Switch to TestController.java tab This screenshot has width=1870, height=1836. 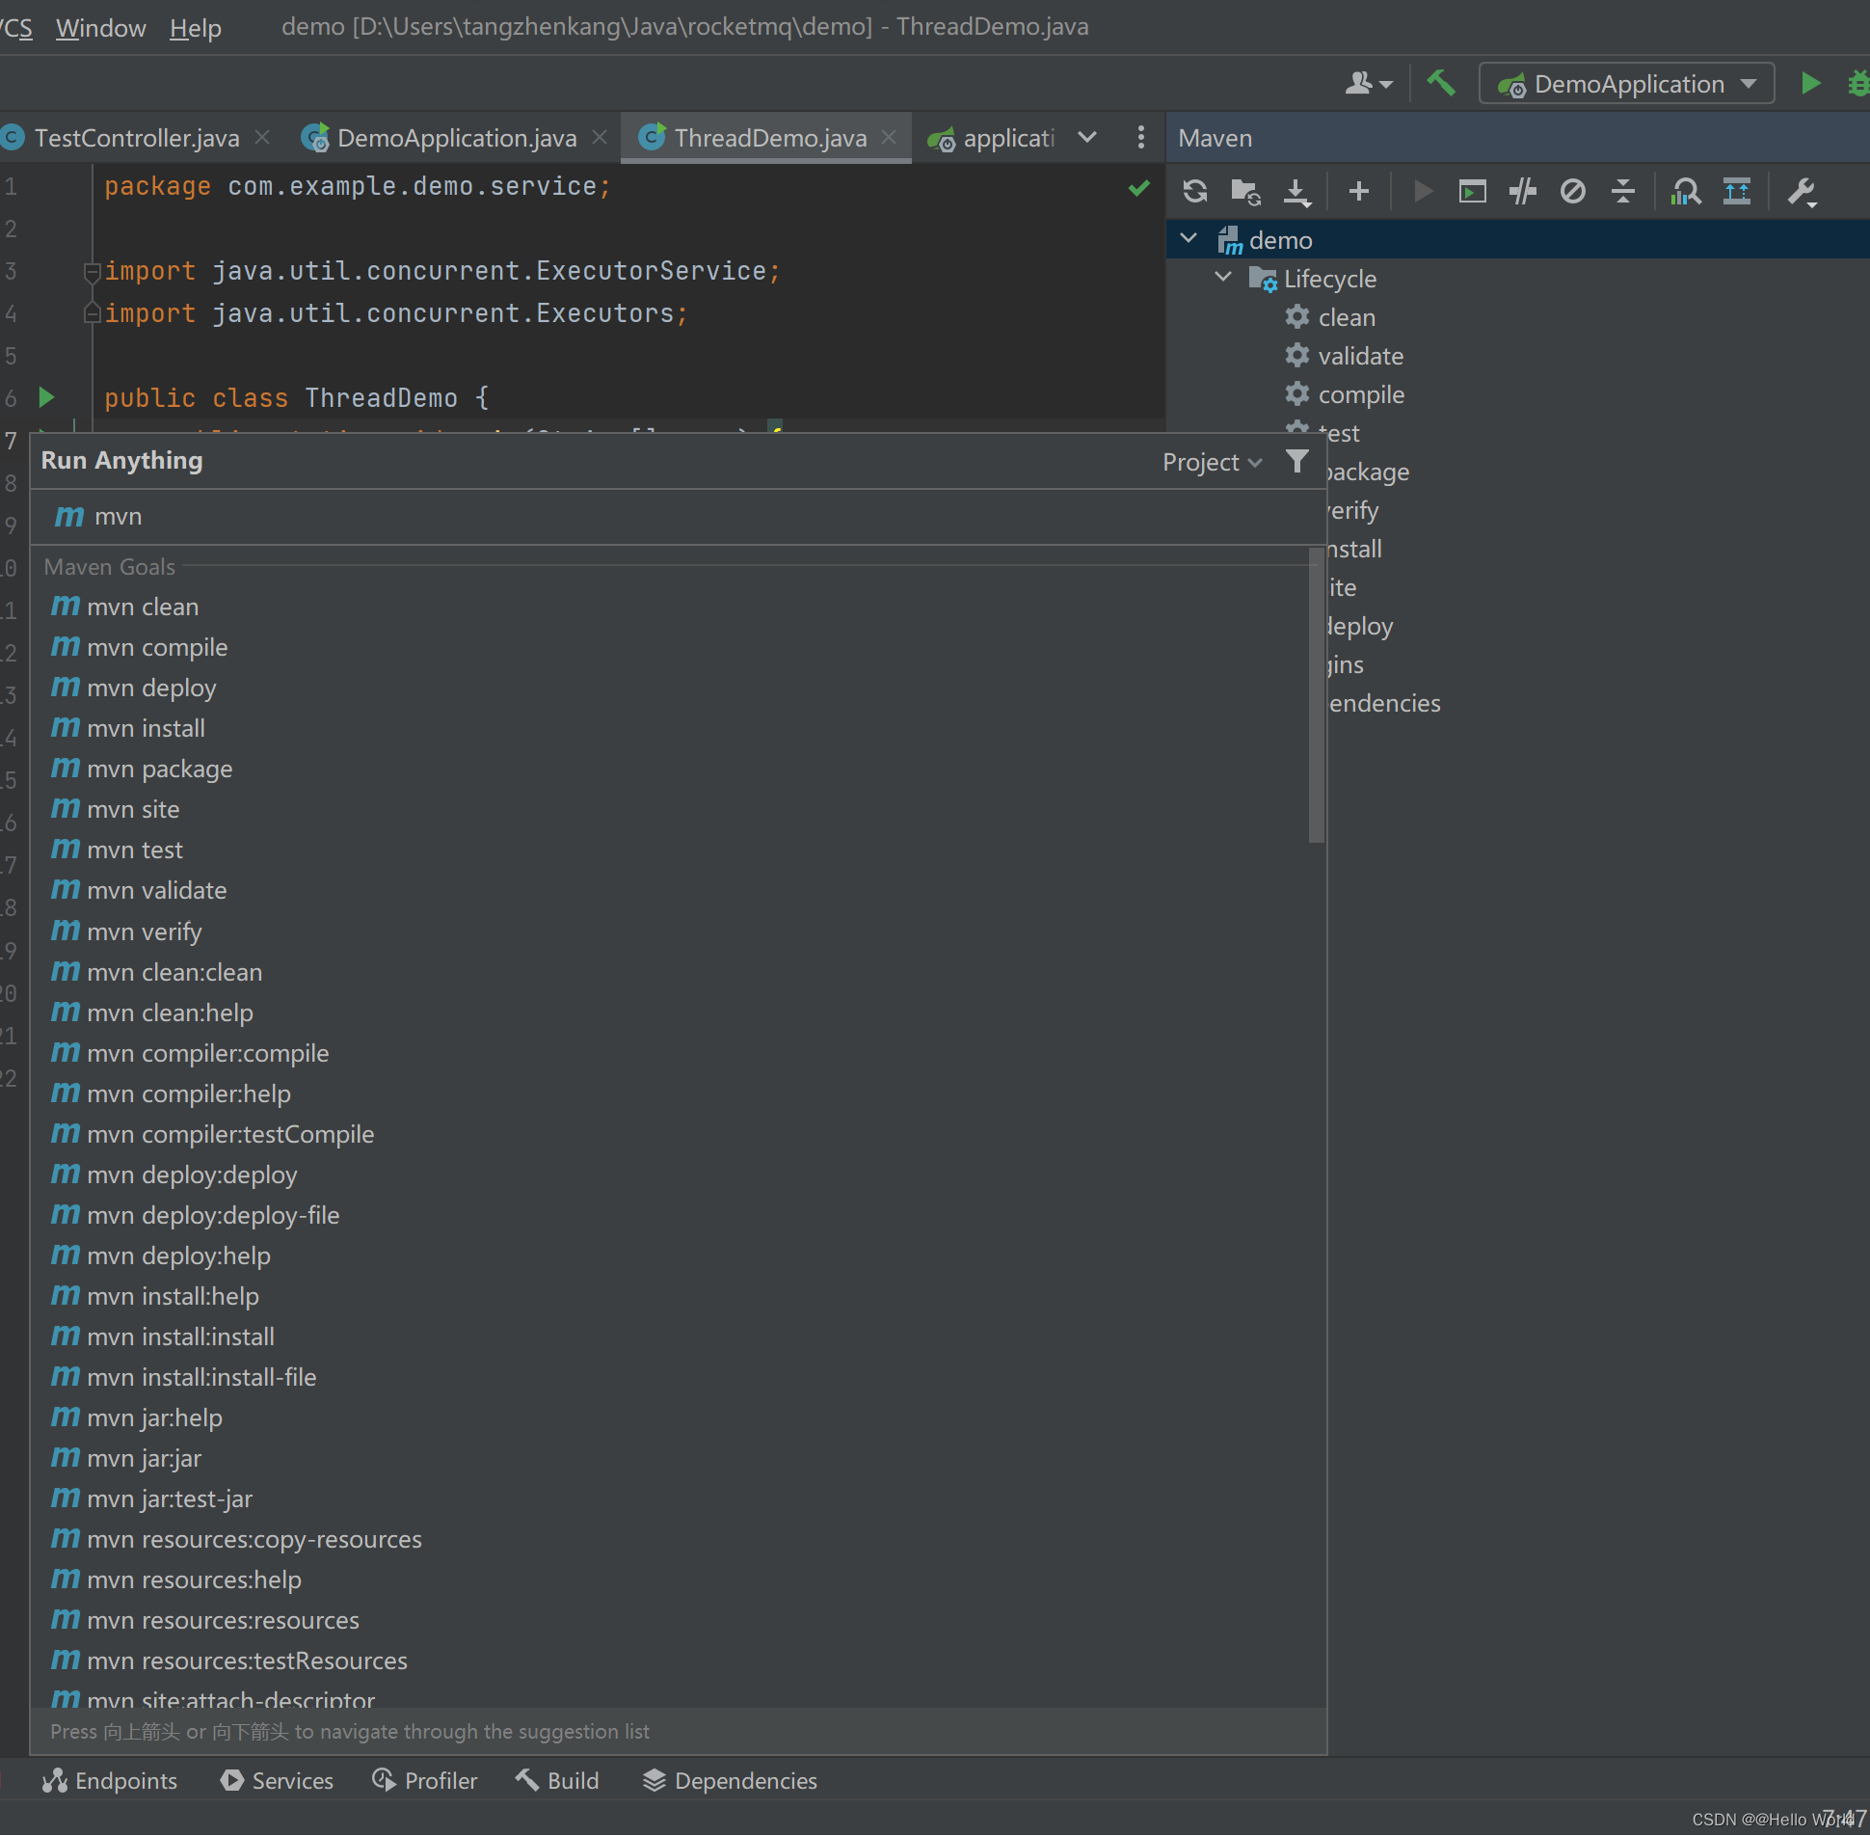click(136, 138)
